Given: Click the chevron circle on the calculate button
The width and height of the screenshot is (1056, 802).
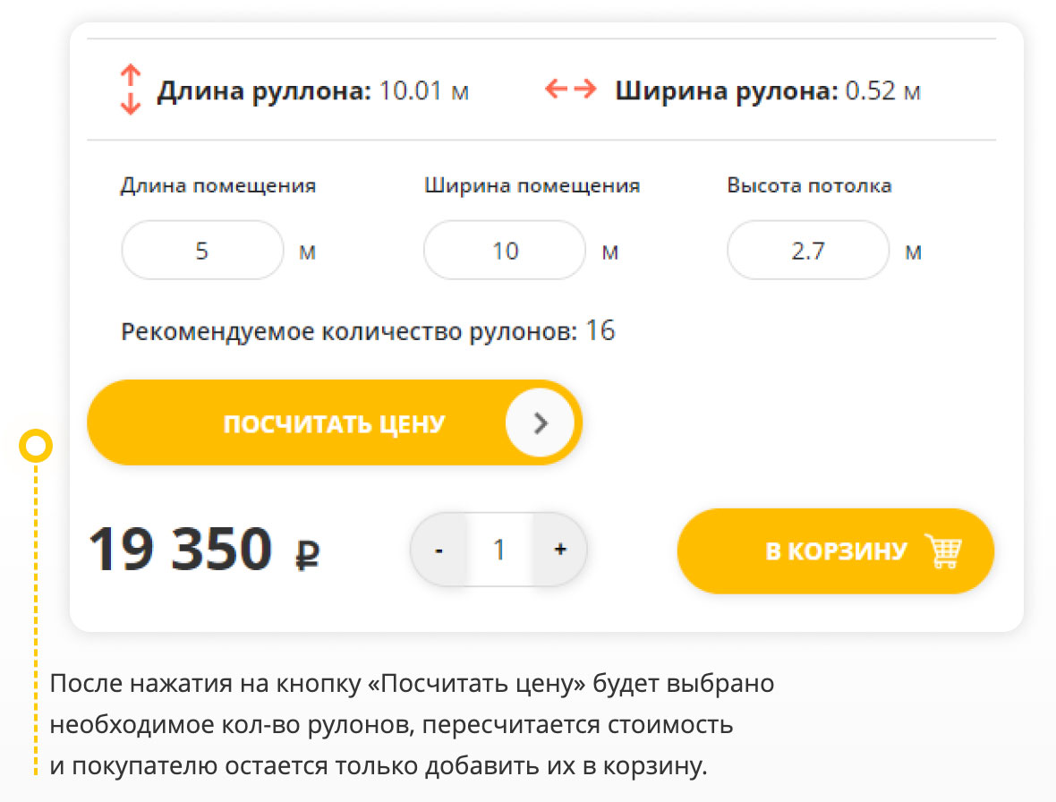Looking at the screenshot, I should coord(540,422).
